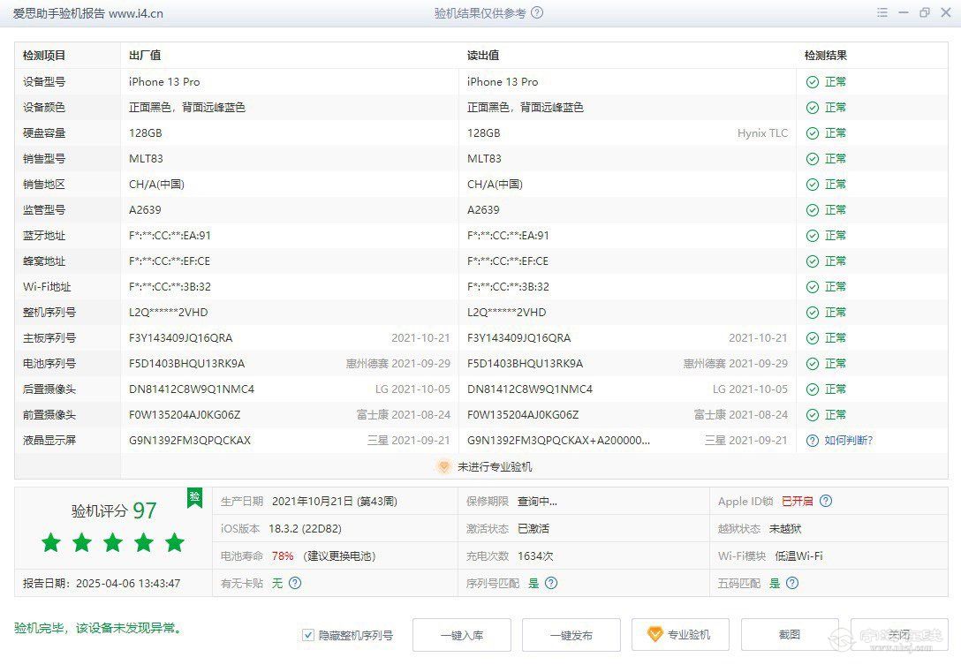961x665 pixels.
Task: Click the green 验 badge on score panel
Action: point(194,498)
